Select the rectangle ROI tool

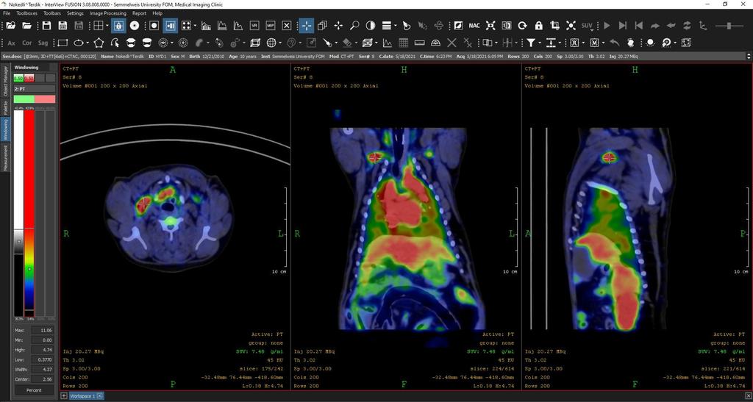tap(63, 43)
